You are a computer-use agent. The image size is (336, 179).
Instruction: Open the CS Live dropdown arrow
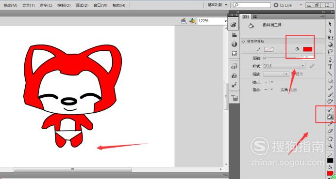click(x=301, y=5)
